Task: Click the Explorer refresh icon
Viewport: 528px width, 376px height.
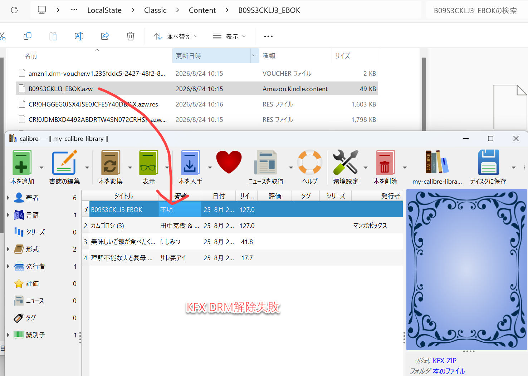Action: click(14, 10)
